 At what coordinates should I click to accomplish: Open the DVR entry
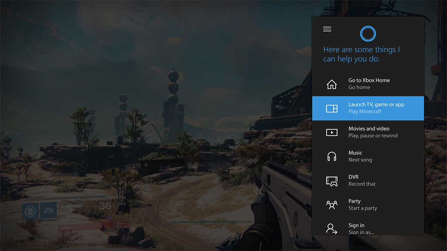coord(368,181)
